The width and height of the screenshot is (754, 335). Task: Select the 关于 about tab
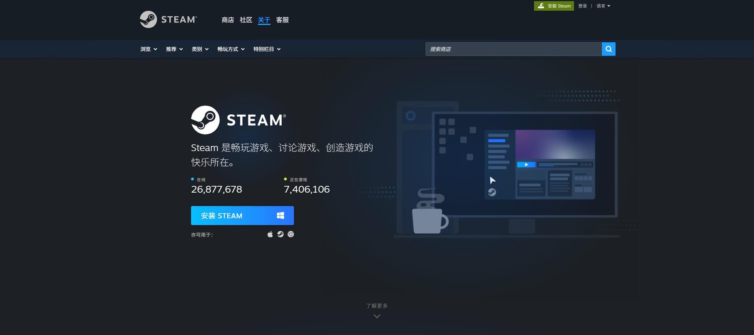[x=264, y=20]
